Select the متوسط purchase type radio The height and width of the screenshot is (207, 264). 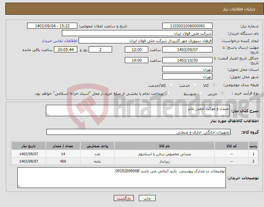[201, 93]
